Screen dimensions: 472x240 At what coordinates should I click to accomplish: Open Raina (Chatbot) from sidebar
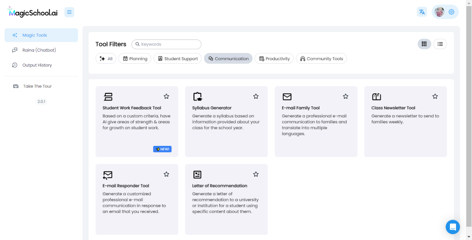pyautogui.click(x=39, y=50)
